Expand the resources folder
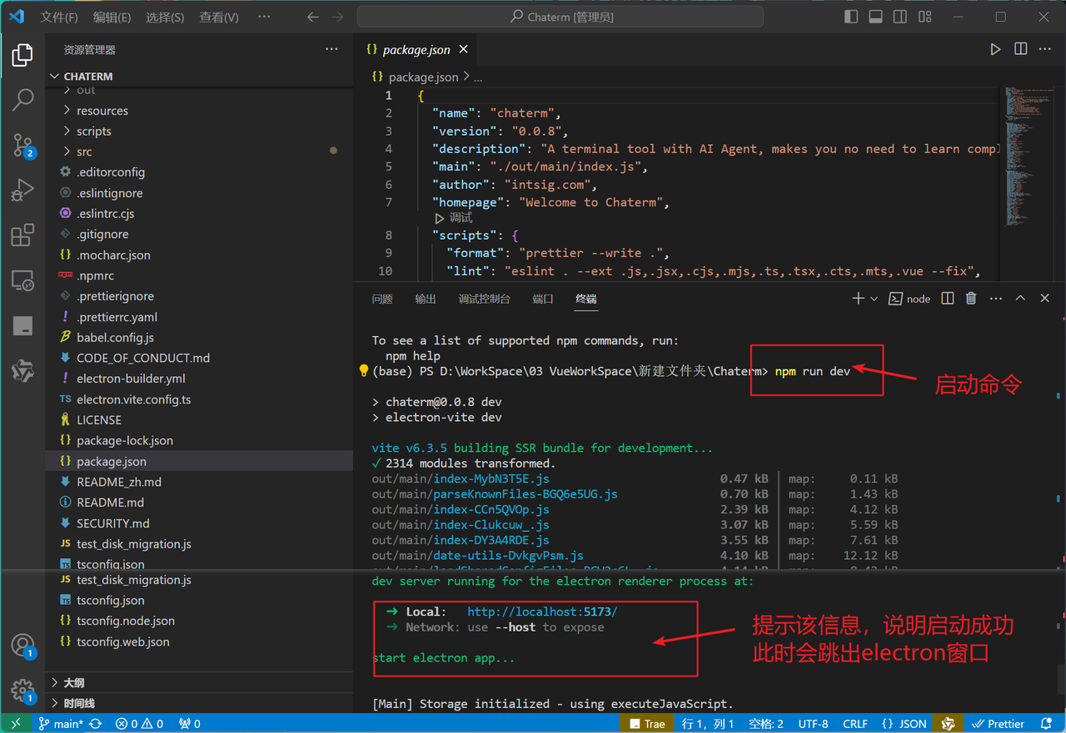The height and width of the screenshot is (733, 1066). (102, 111)
